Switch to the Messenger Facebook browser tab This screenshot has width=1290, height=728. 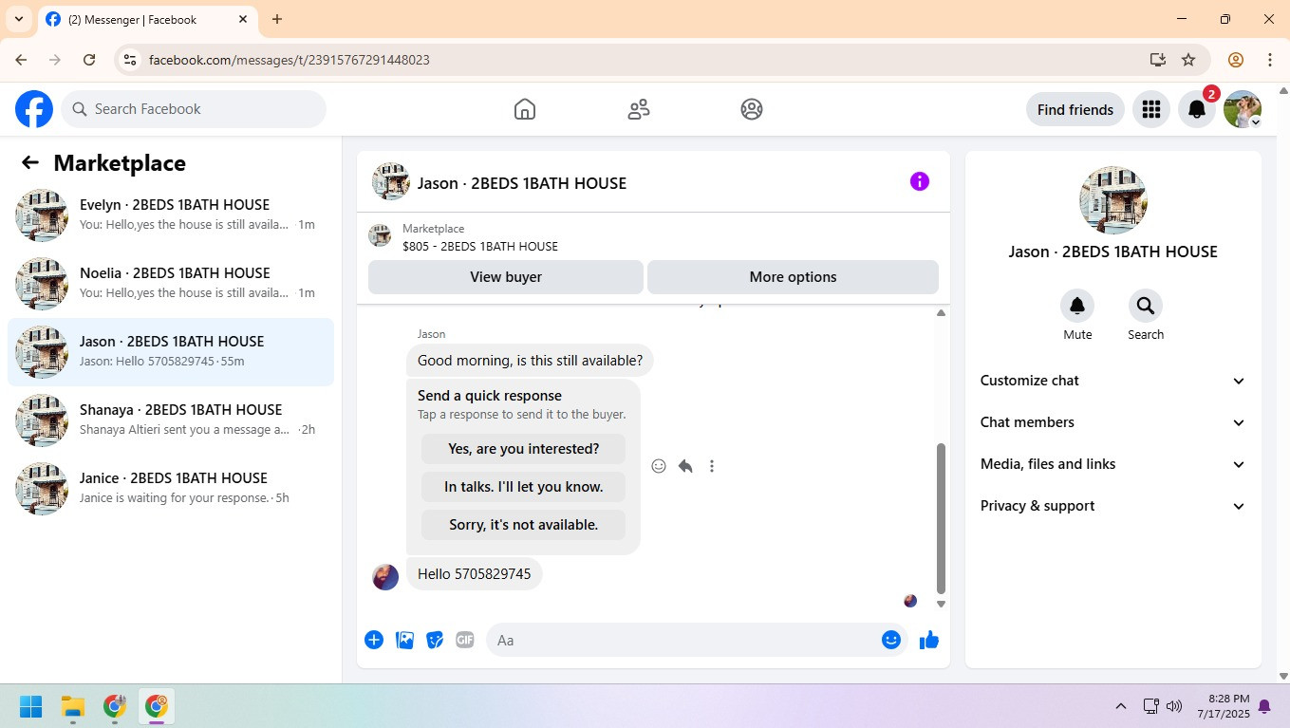click(147, 20)
